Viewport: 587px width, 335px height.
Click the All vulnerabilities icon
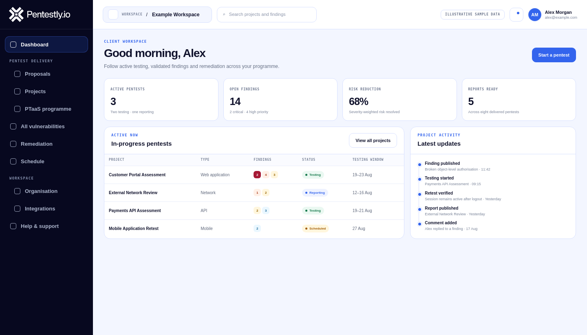[13, 126]
